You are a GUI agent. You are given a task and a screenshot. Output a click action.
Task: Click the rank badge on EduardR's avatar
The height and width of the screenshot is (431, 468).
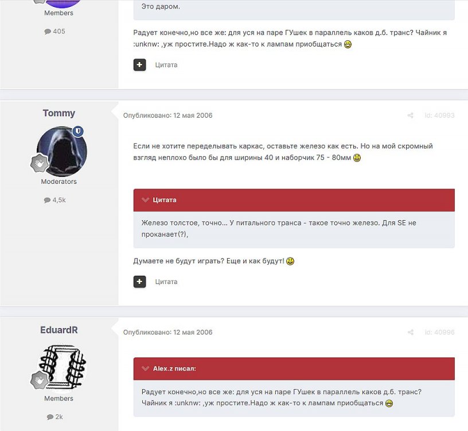(x=40, y=380)
